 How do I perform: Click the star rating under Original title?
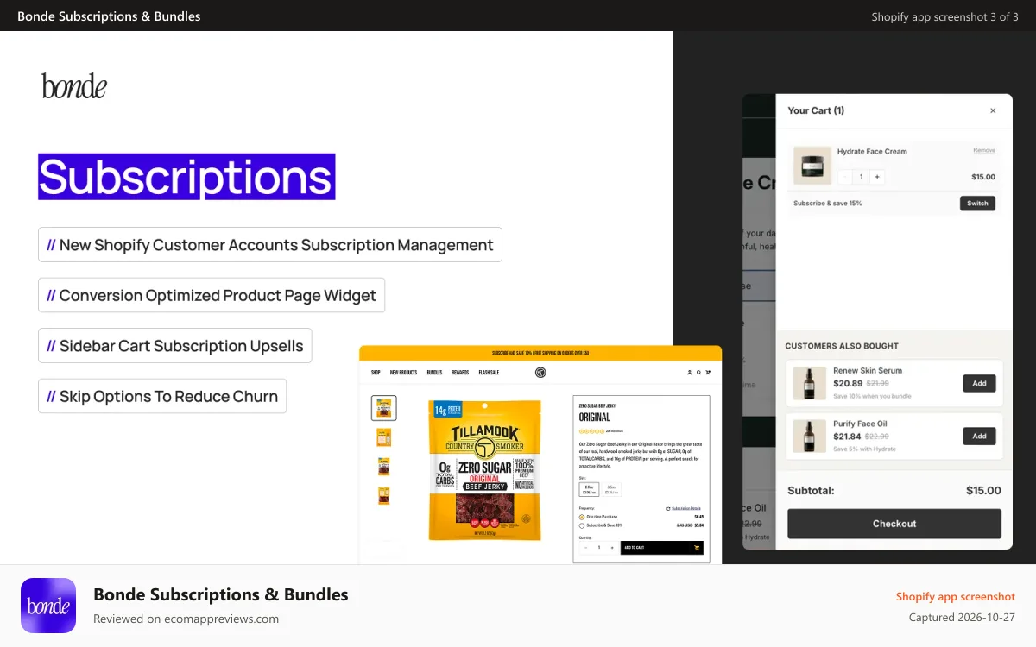click(x=591, y=431)
